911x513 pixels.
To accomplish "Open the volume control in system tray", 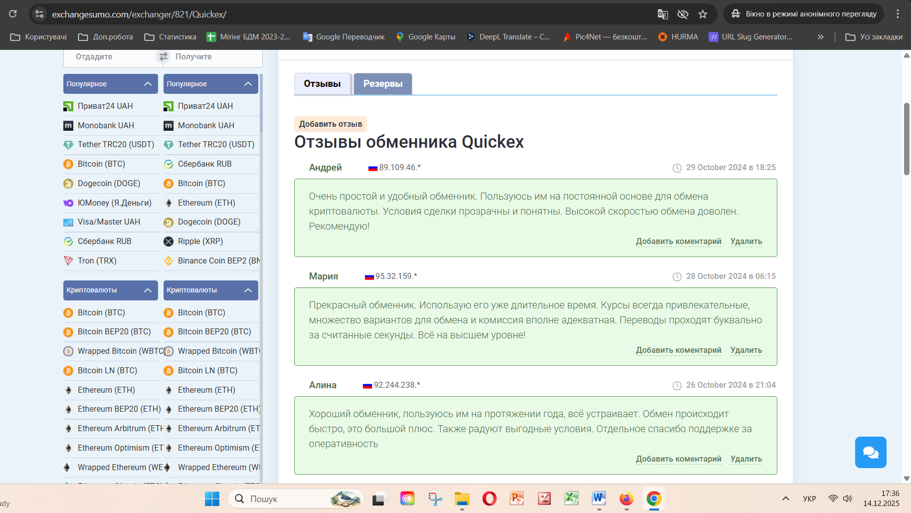I will coord(848,499).
